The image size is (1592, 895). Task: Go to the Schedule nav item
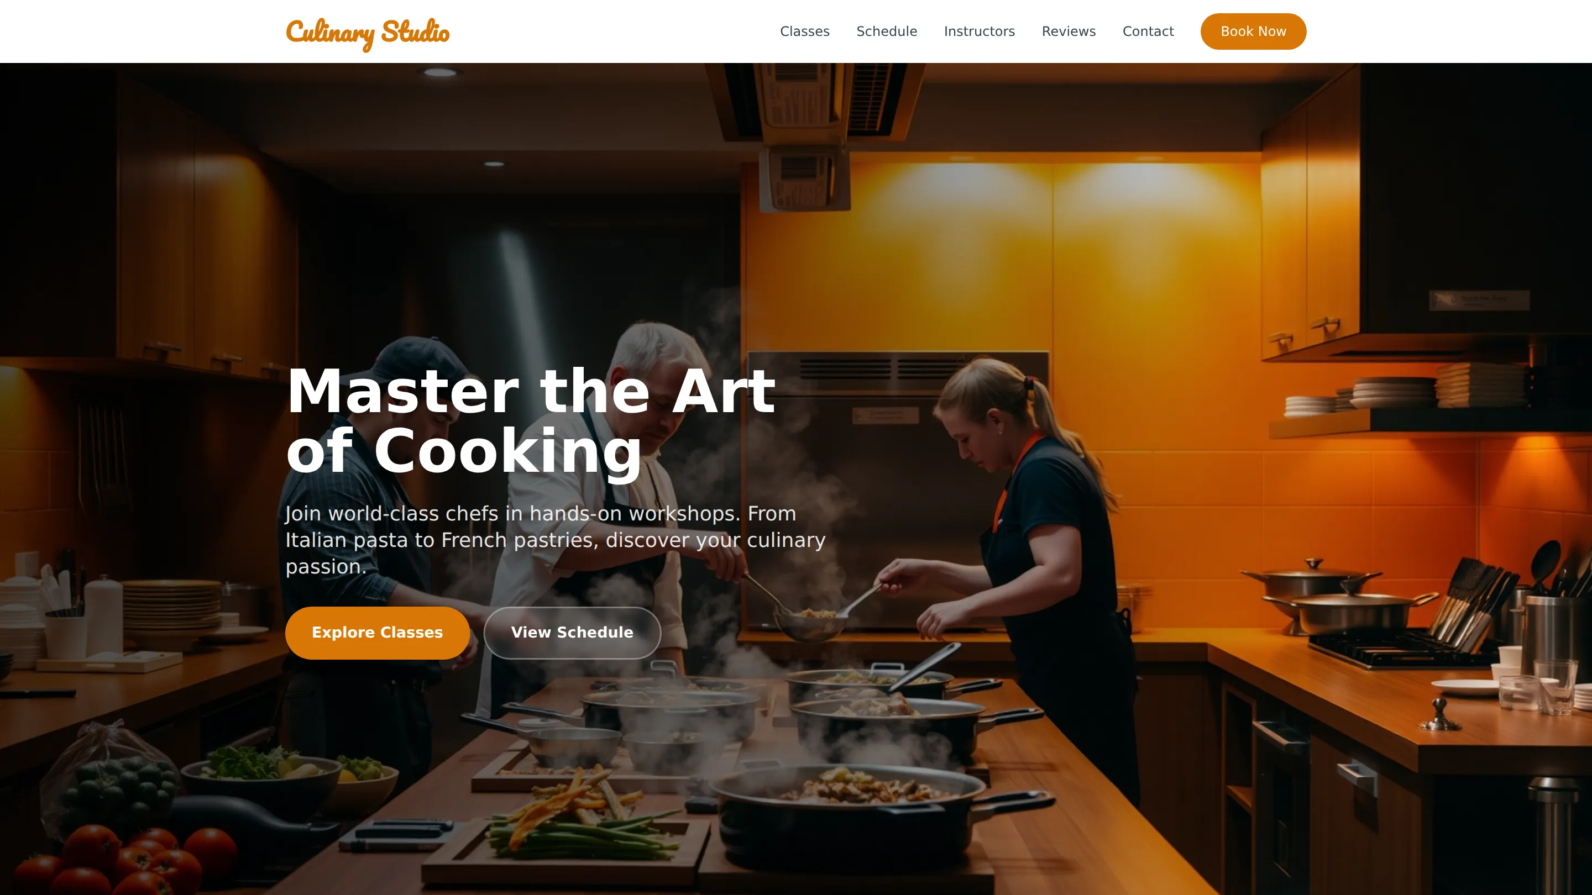(886, 31)
